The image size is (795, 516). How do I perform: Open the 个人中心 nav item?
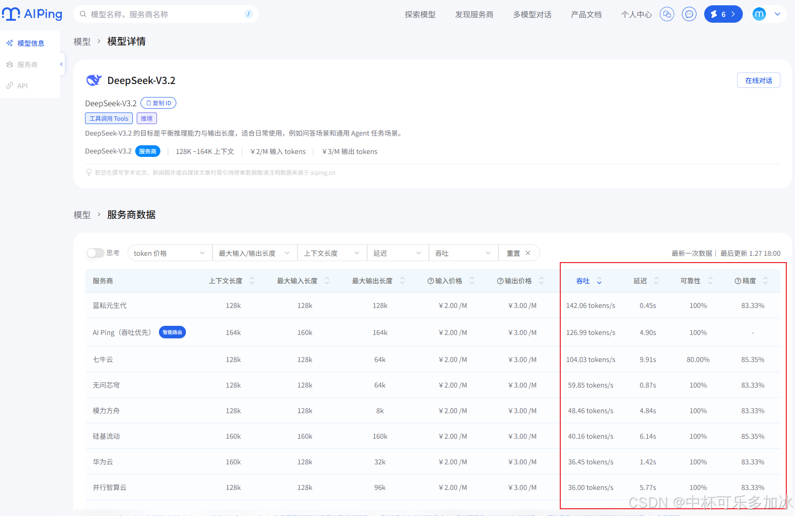tap(637, 14)
